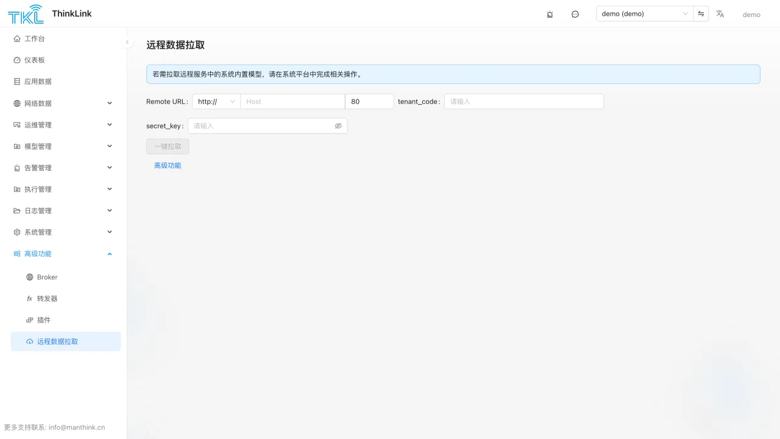Click the 仪表板 dashboard icon
The image size is (780, 439).
17,60
